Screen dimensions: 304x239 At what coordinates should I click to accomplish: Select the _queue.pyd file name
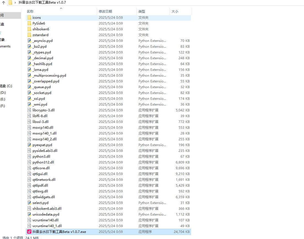pos(42,87)
